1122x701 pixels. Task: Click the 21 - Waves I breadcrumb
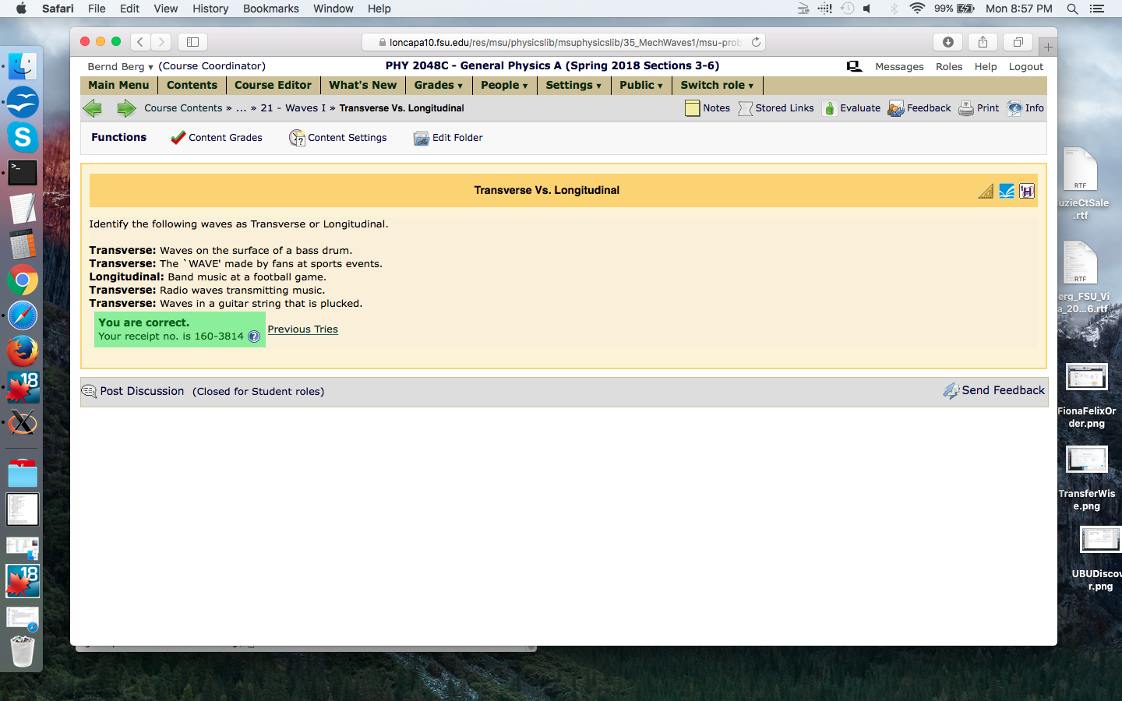tap(293, 108)
